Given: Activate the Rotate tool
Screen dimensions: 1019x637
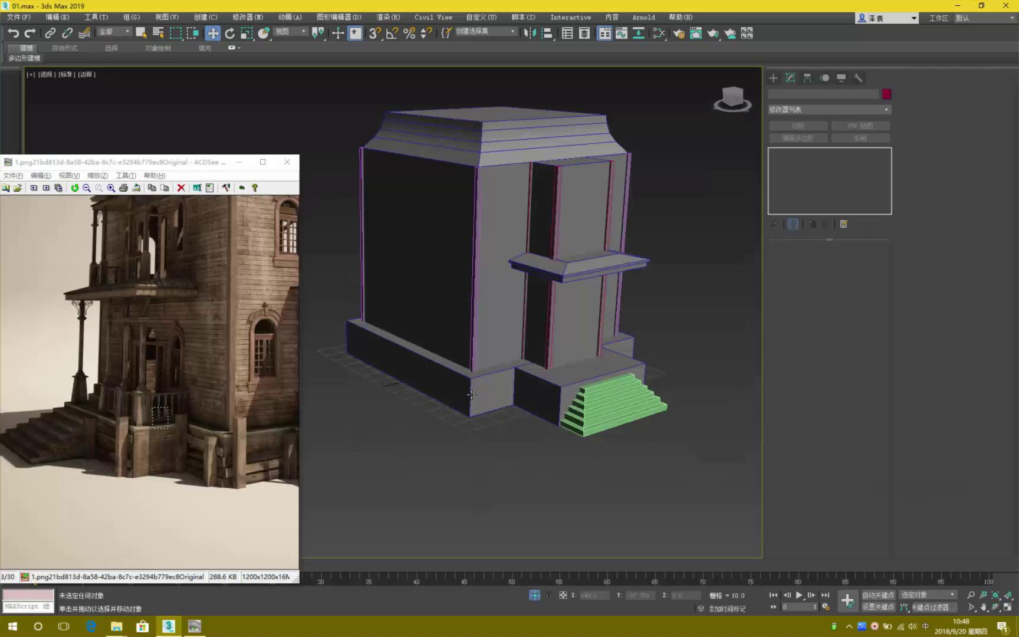Looking at the screenshot, I should tap(229, 33).
